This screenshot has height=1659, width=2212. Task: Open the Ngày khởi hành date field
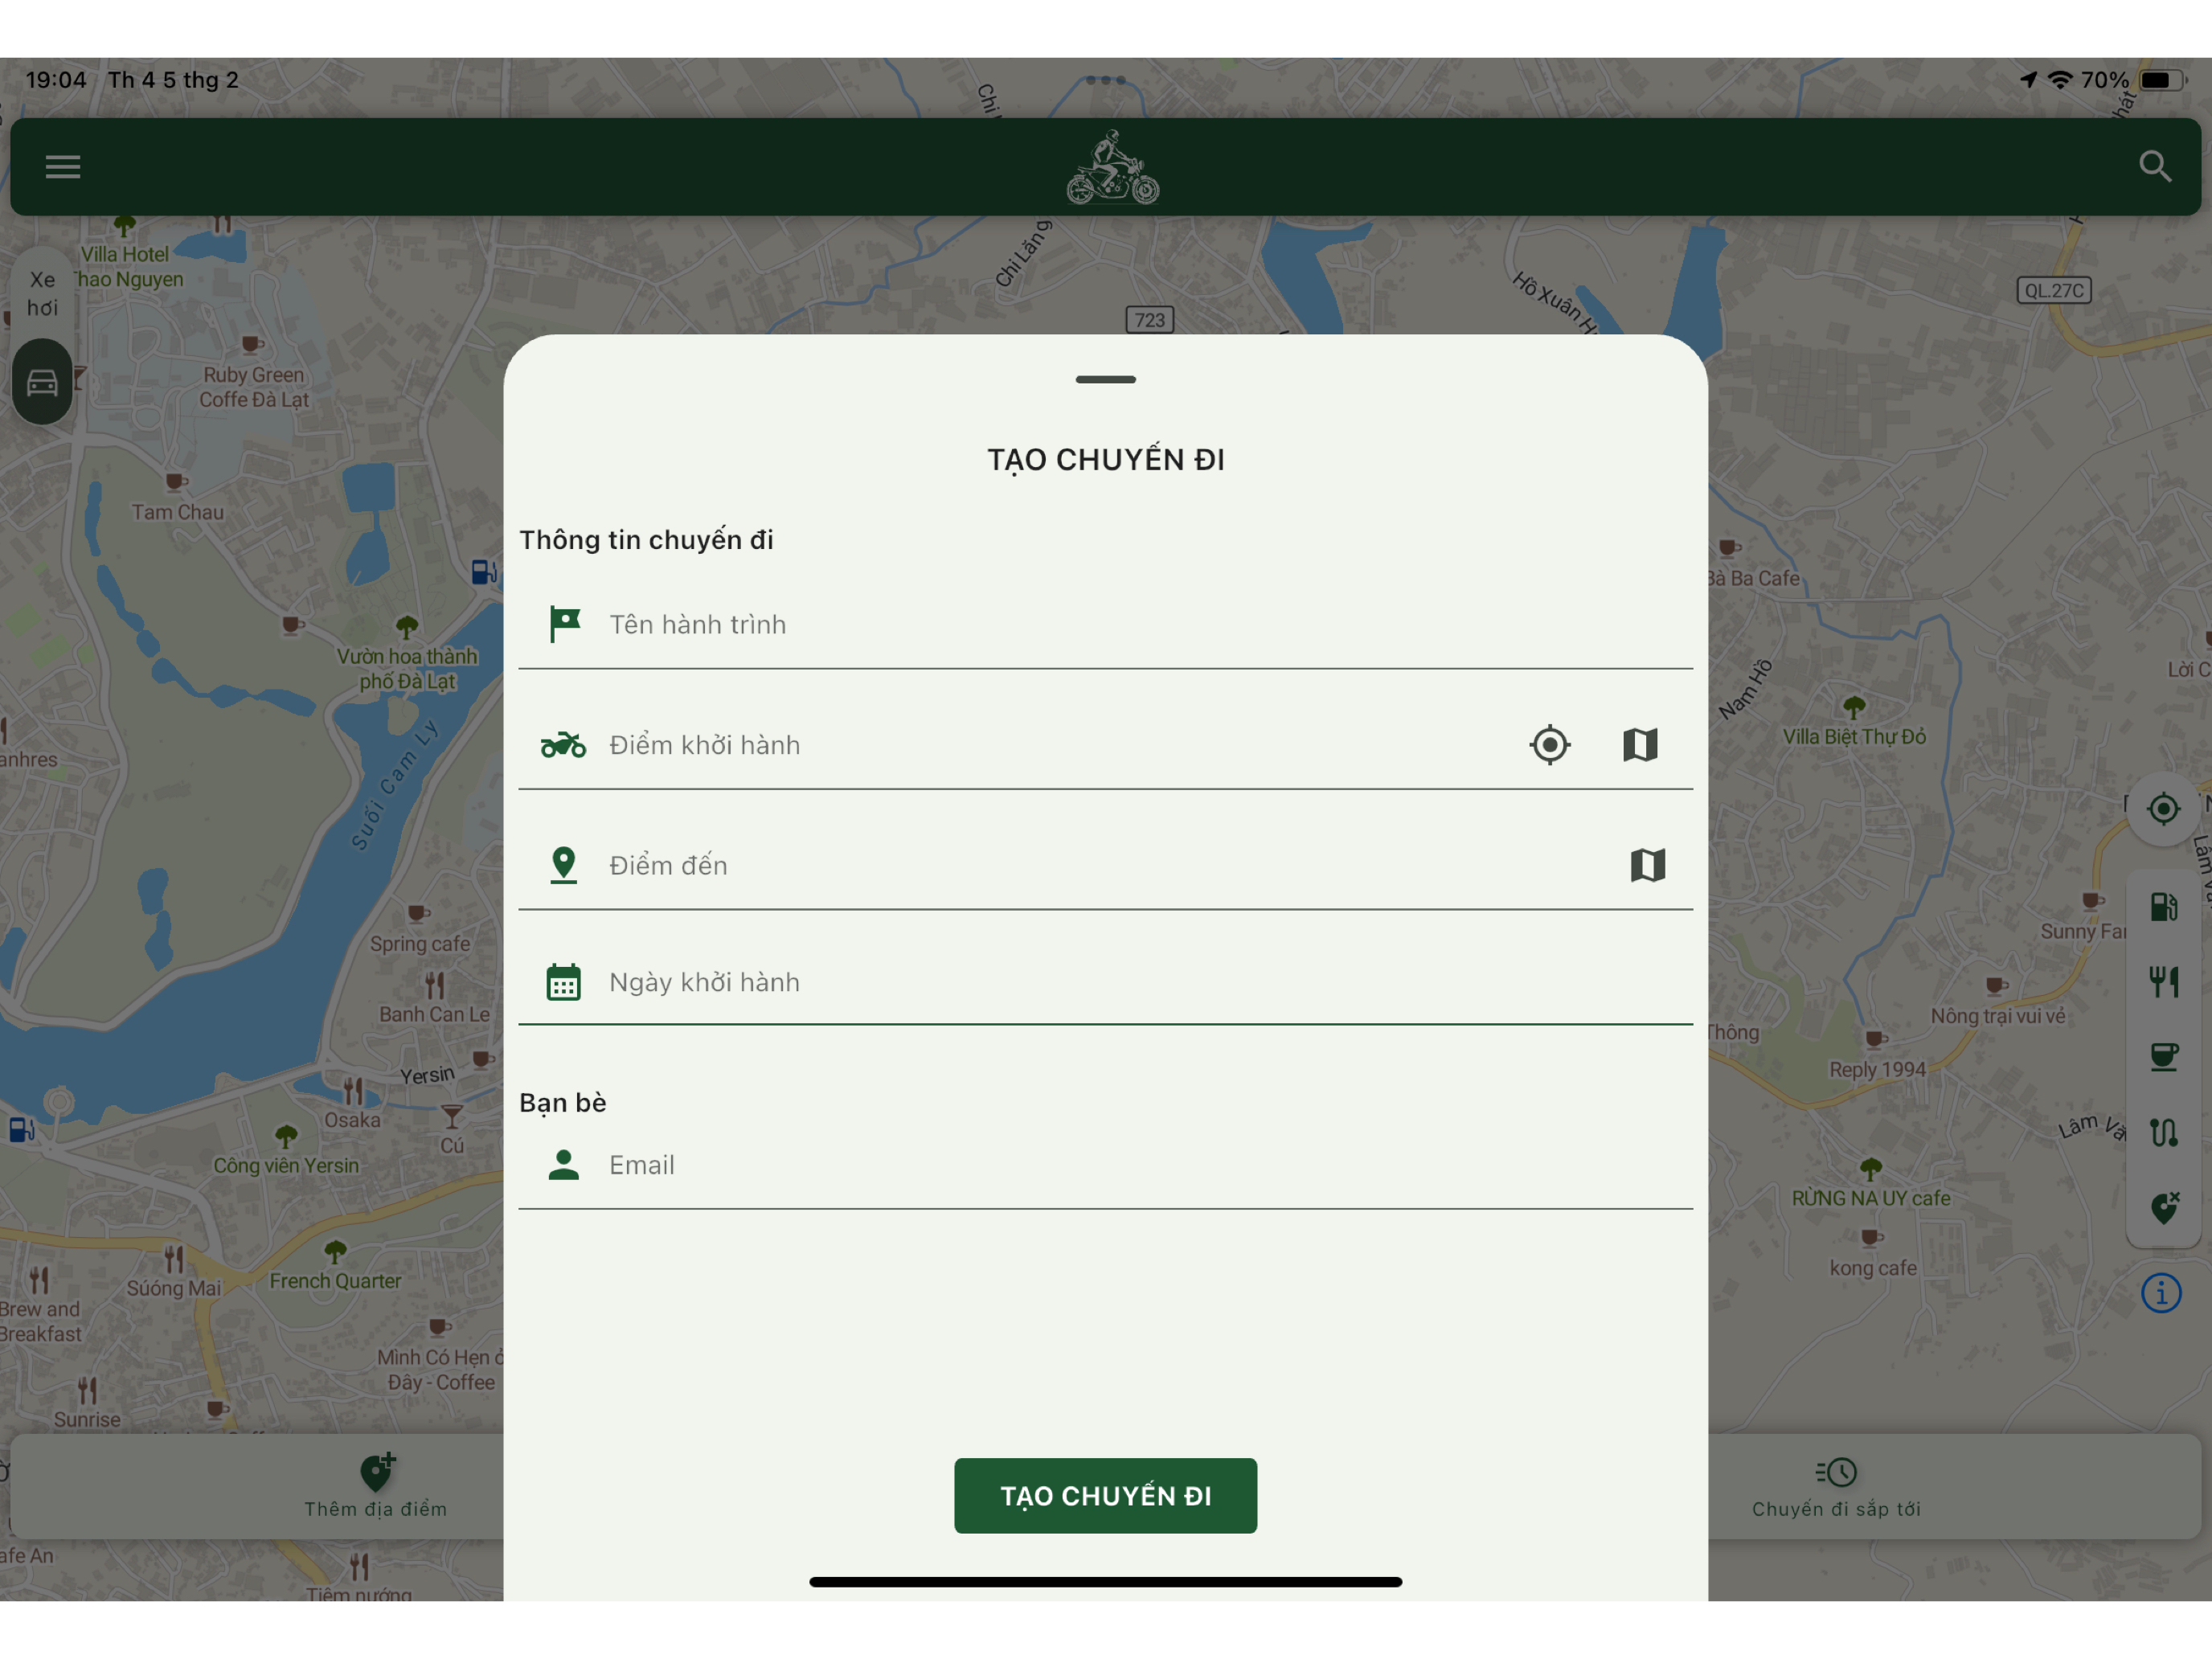coord(1105,982)
